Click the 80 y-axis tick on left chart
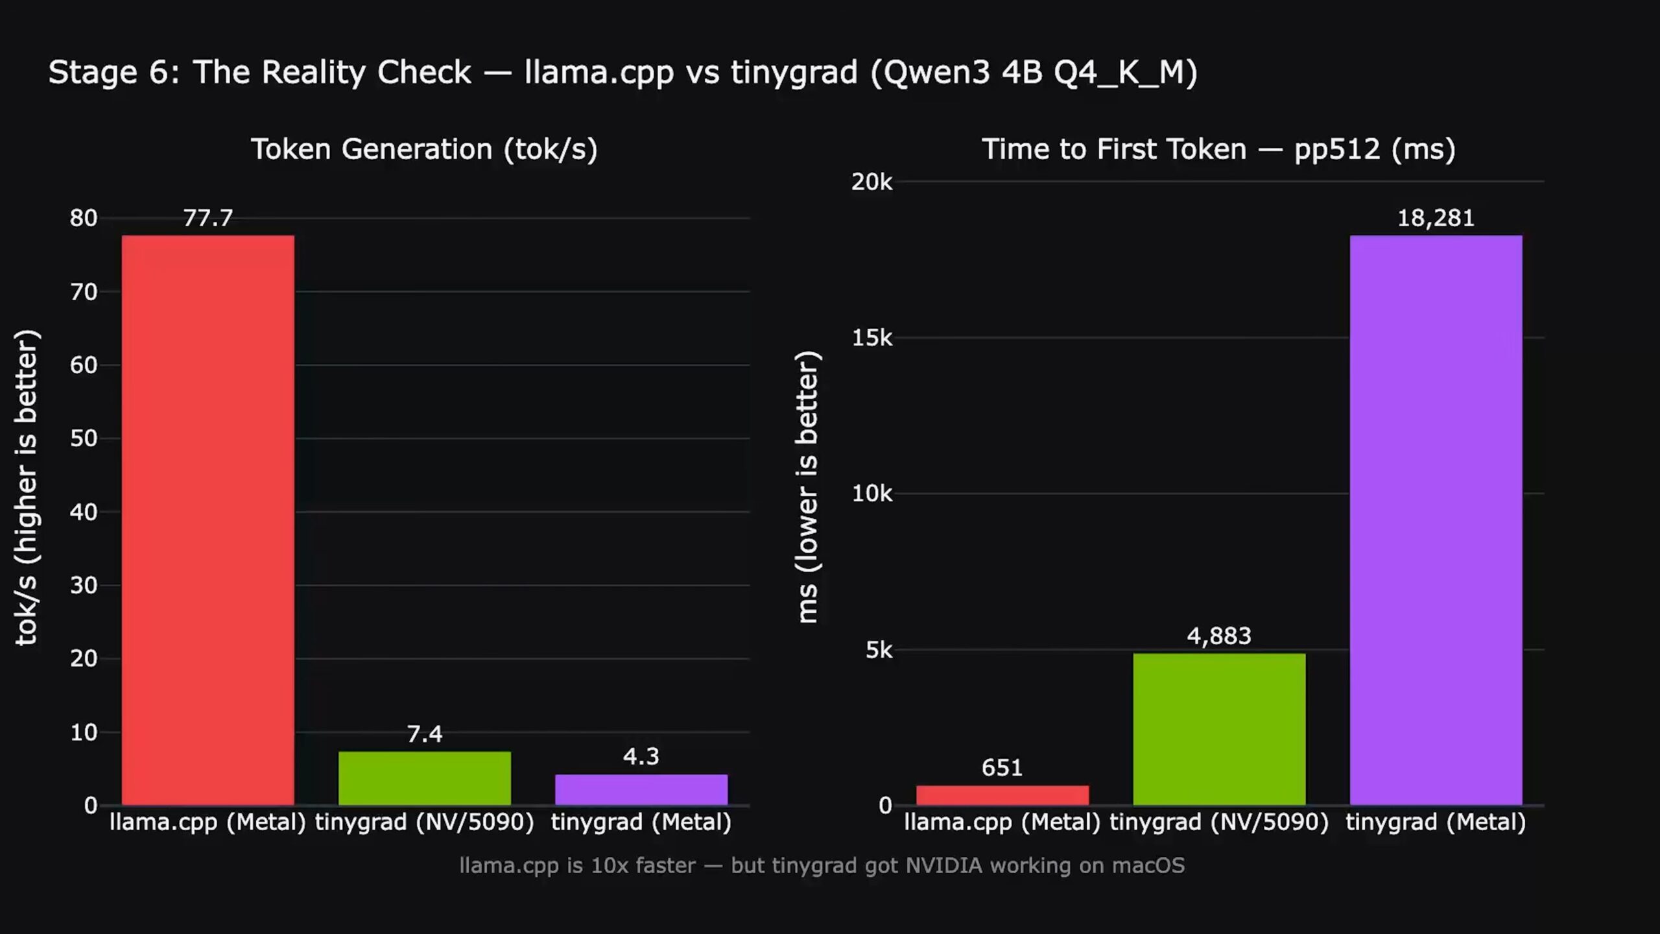This screenshot has height=934, width=1660. coord(84,218)
